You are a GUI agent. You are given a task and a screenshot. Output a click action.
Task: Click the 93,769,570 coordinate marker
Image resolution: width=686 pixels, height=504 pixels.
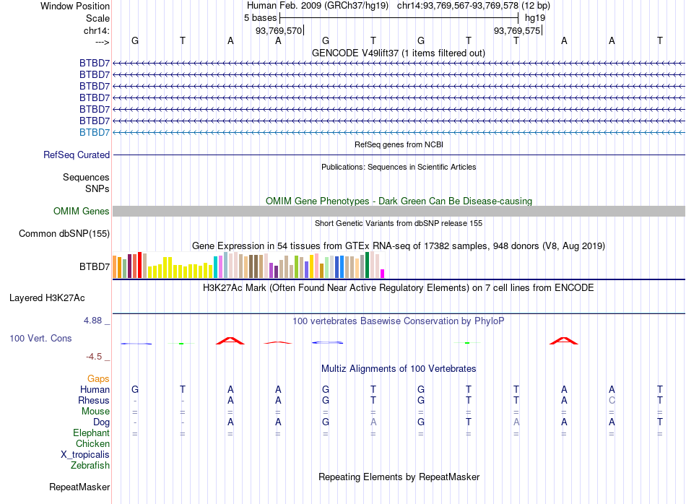click(x=279, y=30)
